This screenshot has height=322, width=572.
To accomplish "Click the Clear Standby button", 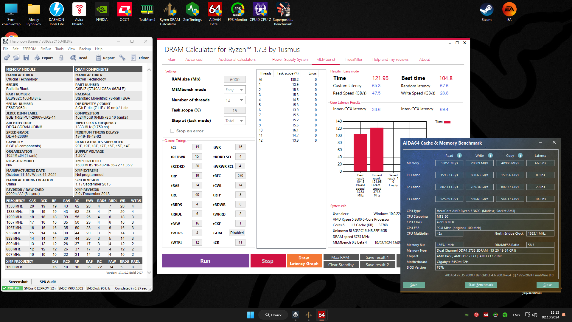I will (x=341, y=265).
